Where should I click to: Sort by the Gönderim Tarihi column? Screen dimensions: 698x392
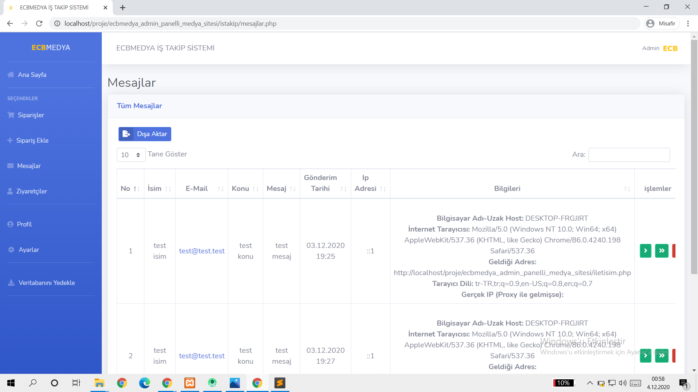click(325, 183)
